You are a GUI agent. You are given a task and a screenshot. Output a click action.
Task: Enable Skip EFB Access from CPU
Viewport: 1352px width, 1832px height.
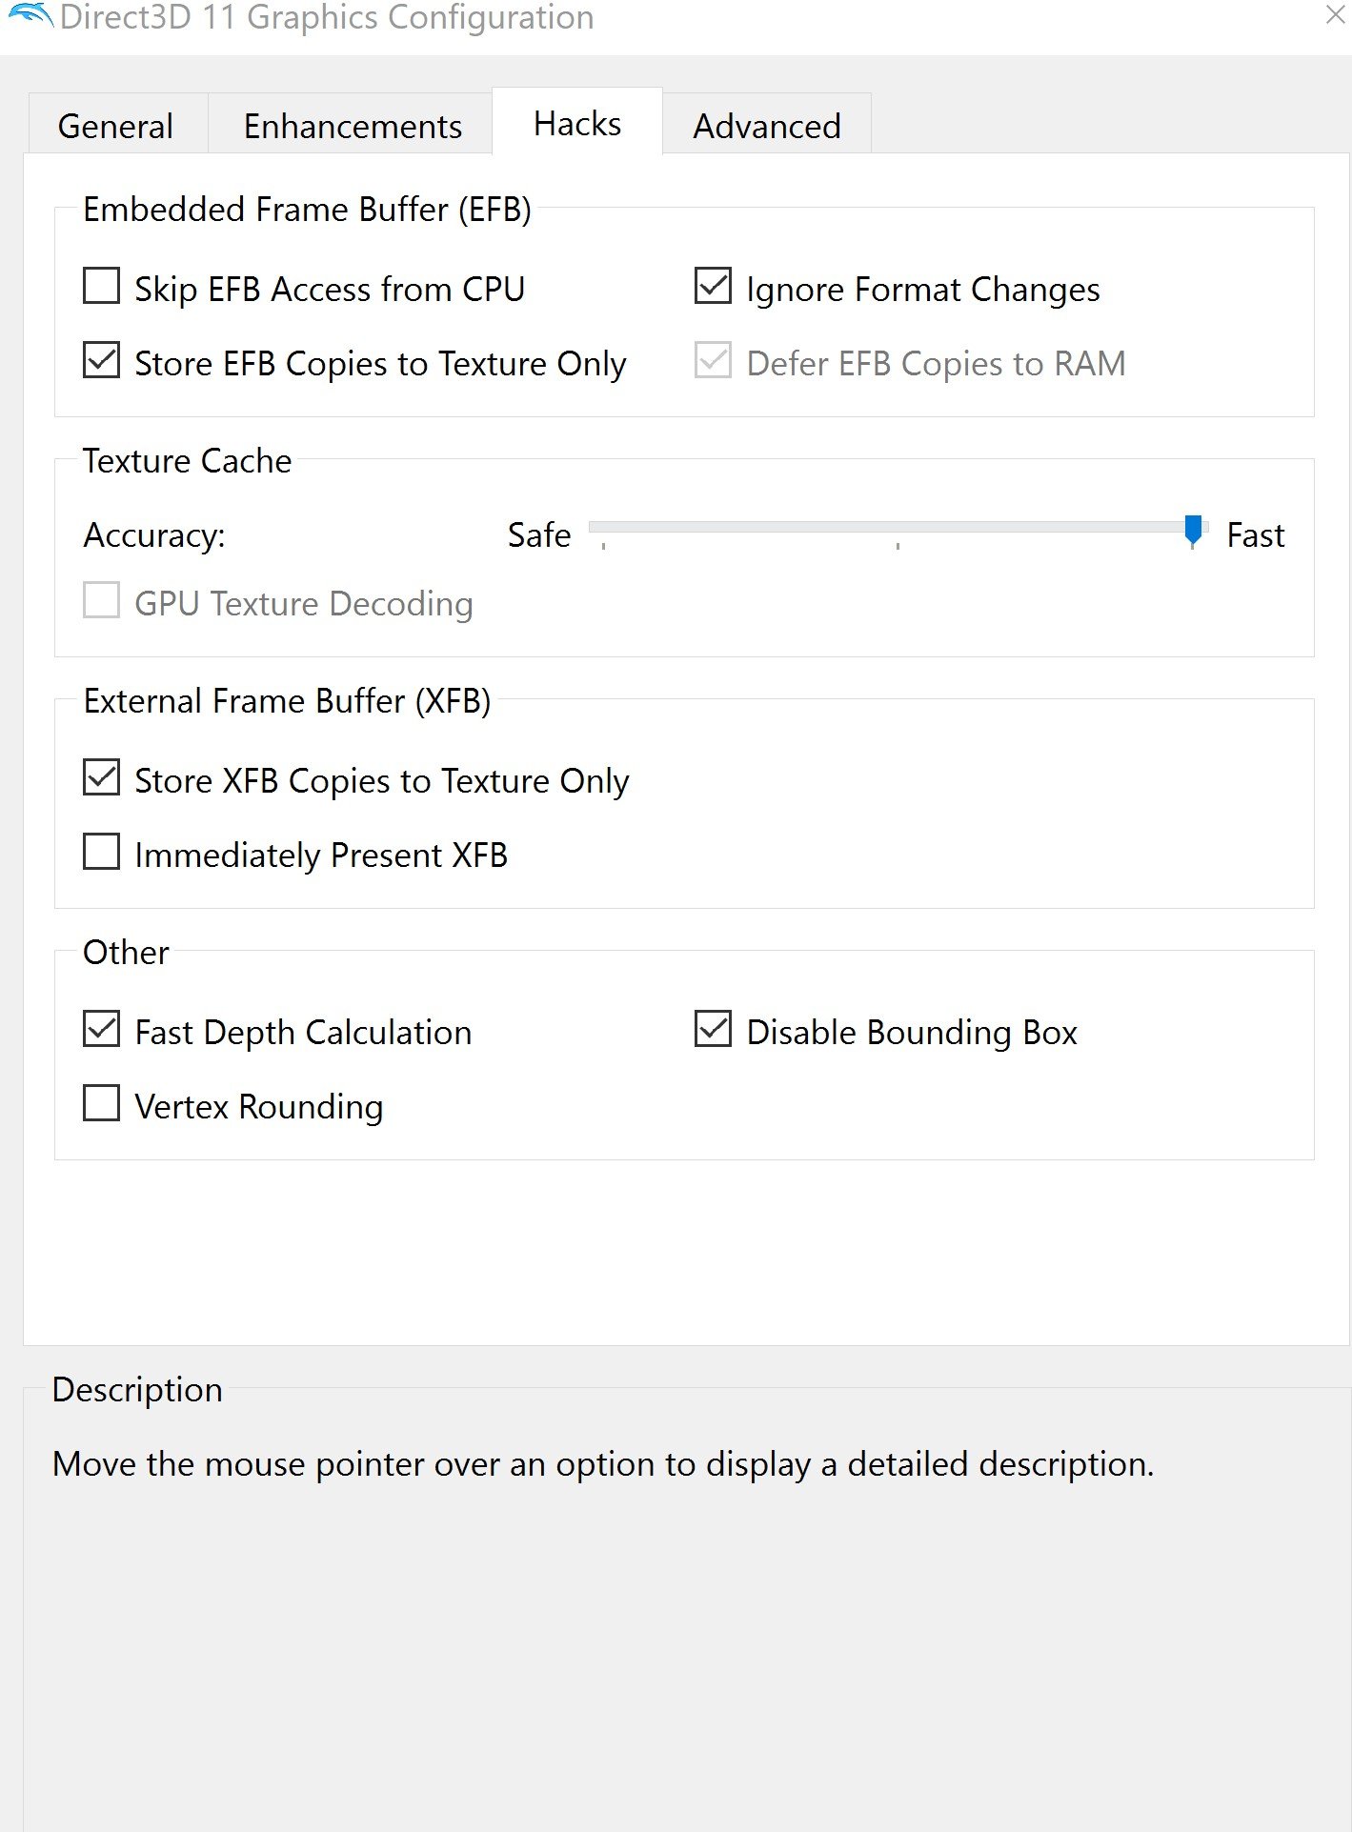click(102, 287)
